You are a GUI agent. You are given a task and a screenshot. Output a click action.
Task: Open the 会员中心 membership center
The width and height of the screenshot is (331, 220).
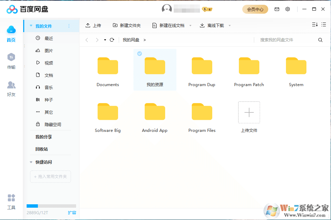point(255,9)
